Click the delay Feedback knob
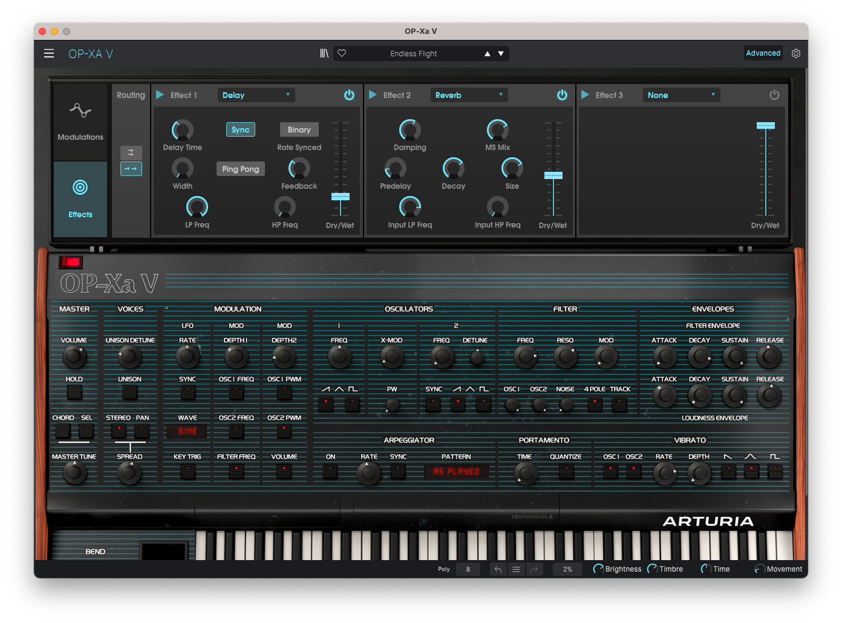This screenshot has height=623, width=842. [x=299, y=169]
